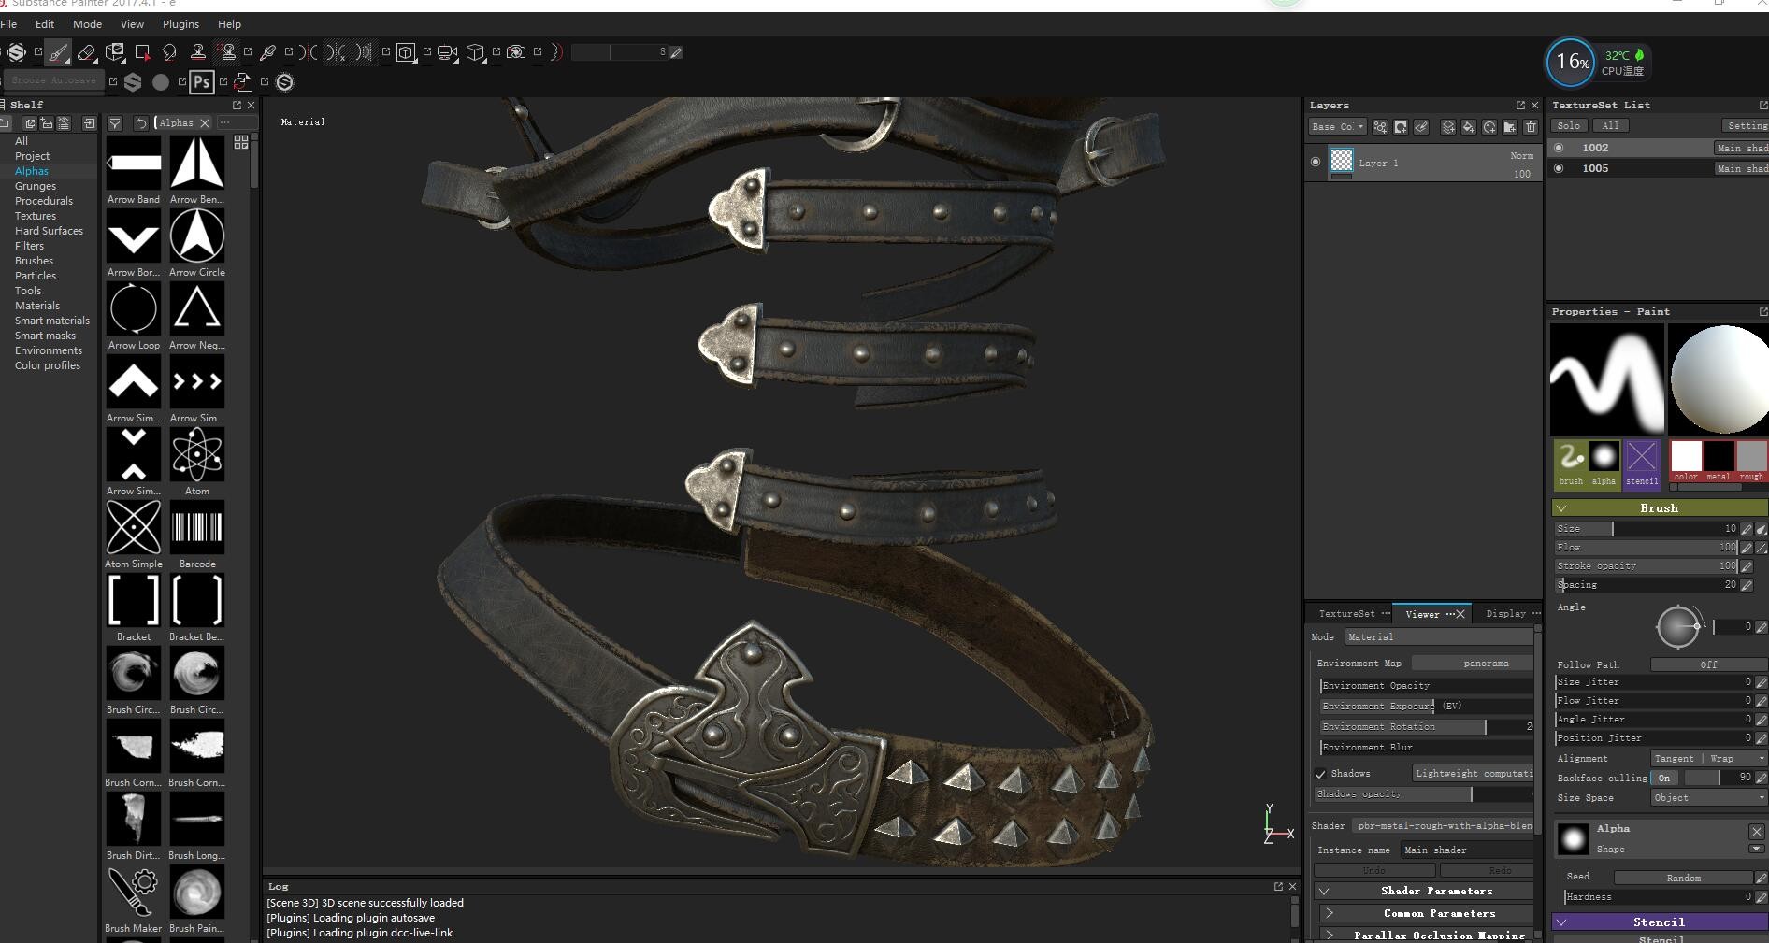
Task: Click the resource updater plugin icon
Action: pyautogui.click(x=242, y=82)
